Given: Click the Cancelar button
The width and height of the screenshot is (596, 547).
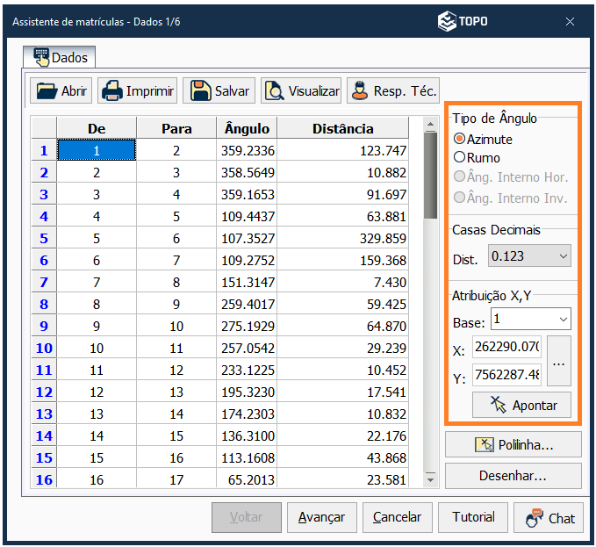Looking at the screenshot, I should 396,517.
